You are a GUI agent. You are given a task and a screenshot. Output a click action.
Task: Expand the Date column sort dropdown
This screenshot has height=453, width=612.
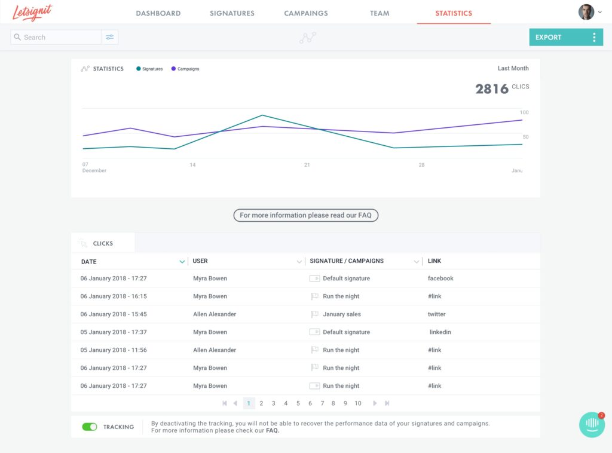(182, 262)
